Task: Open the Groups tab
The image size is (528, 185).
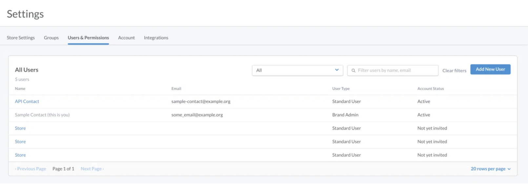Action: 51,38
